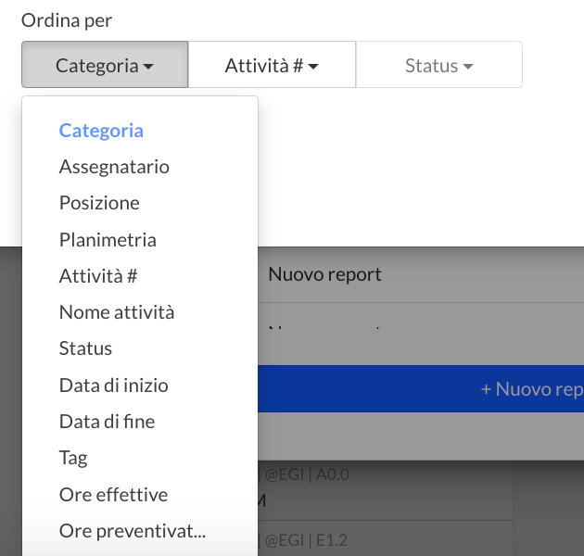Open the Attività # sort dropdown

click(272, 66)
